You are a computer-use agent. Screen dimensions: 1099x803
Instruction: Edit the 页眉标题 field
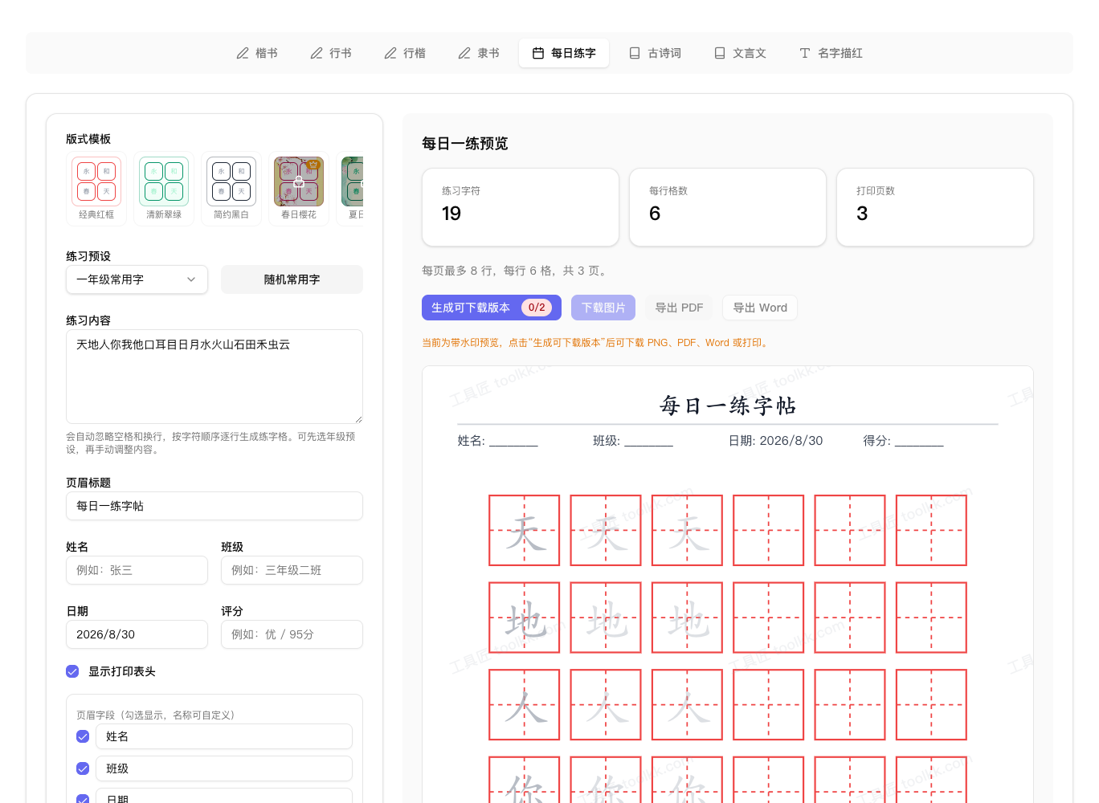pyautogui.click(x=214, y=506)
